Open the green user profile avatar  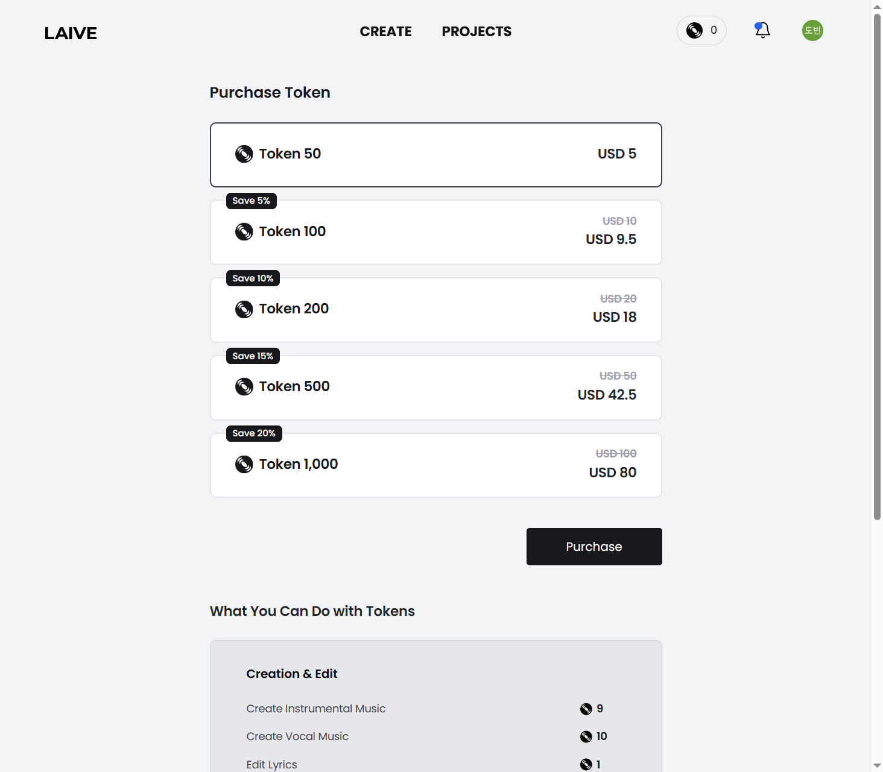812,31
